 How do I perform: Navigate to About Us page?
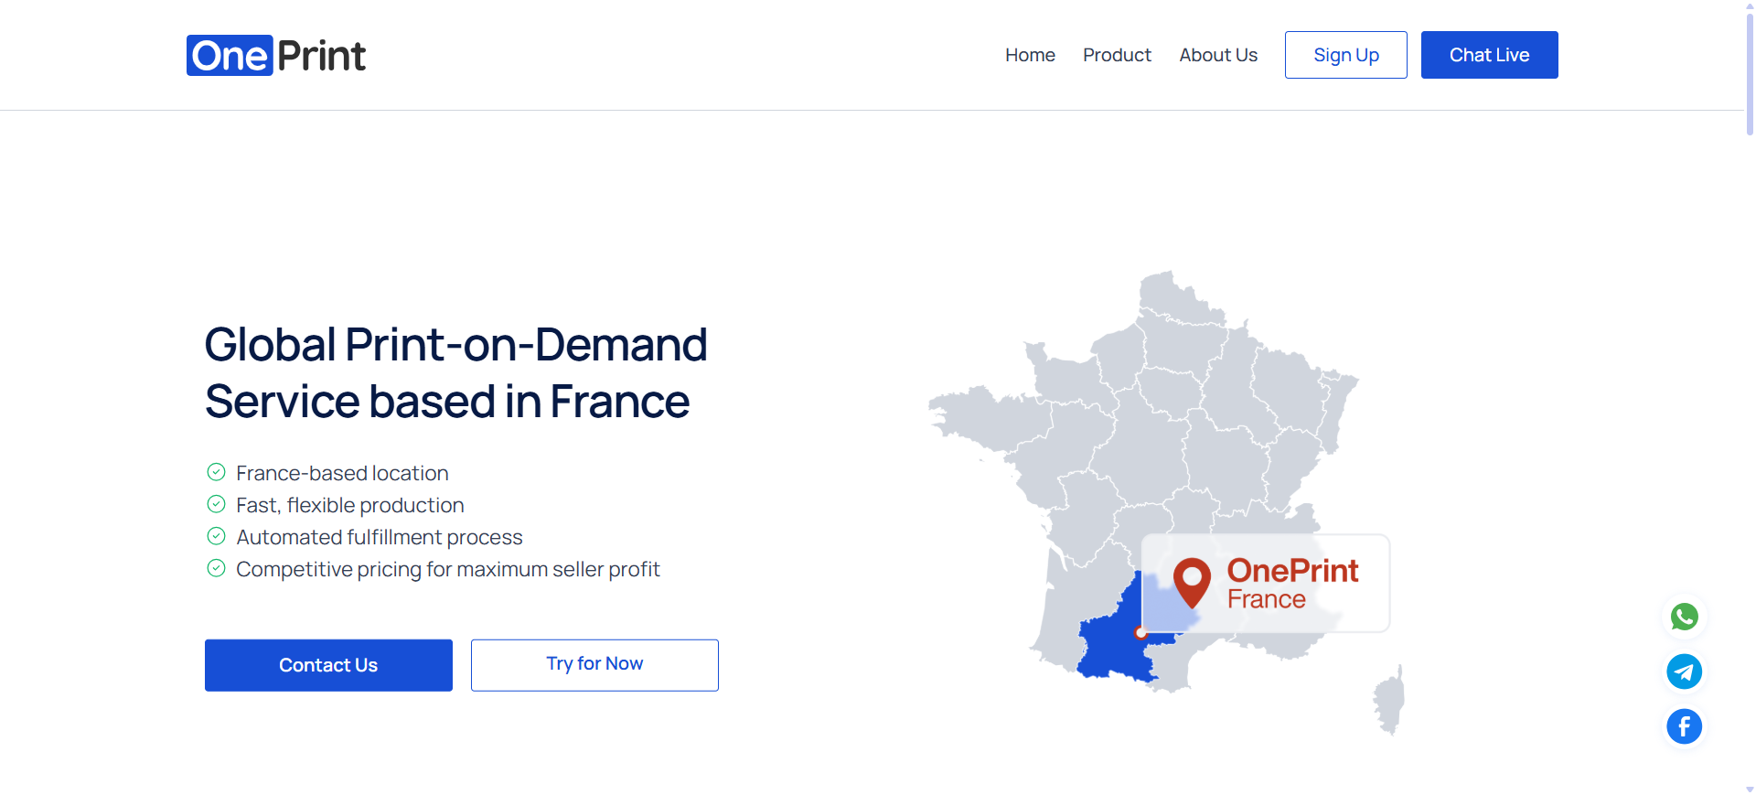click(x=1218, y=55)
